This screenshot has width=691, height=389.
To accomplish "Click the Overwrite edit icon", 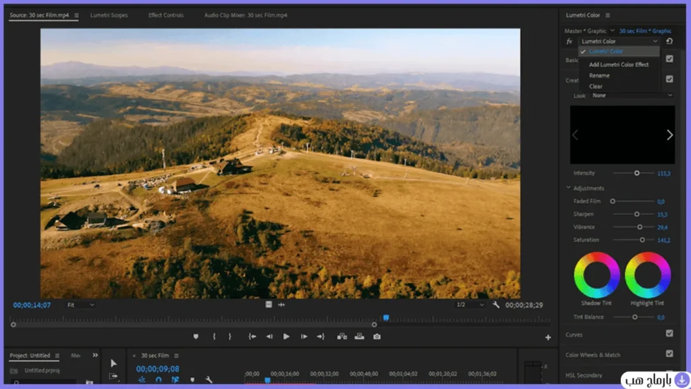I will tap(360, 336).
